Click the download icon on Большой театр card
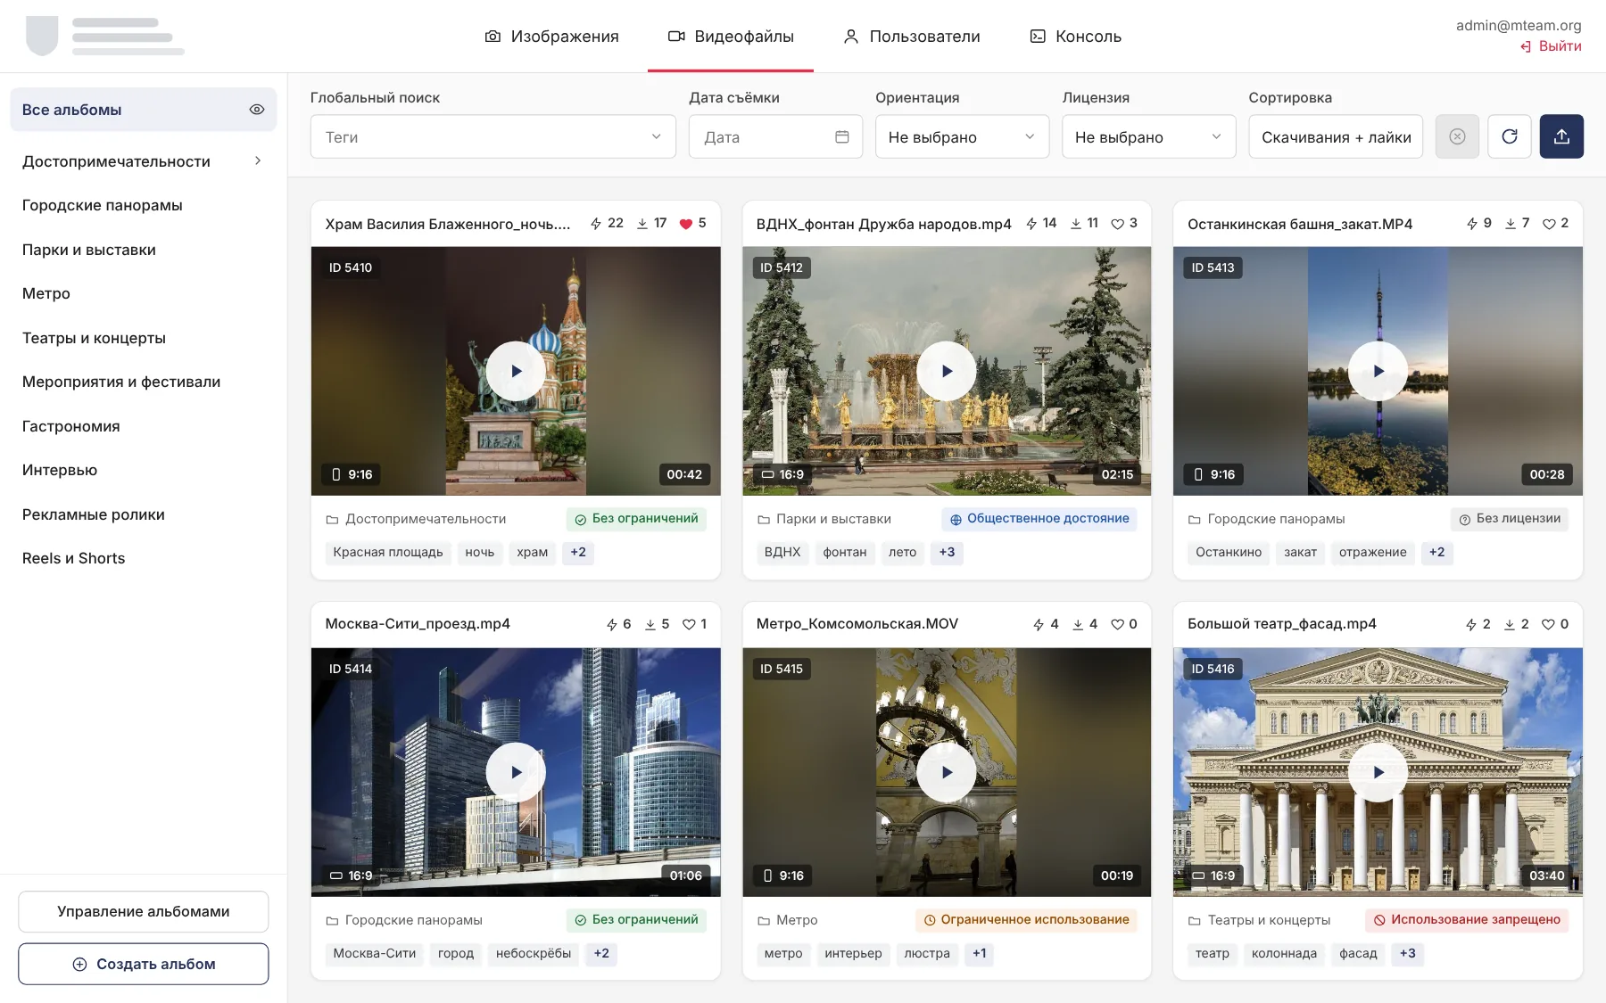 [1510, 625]
